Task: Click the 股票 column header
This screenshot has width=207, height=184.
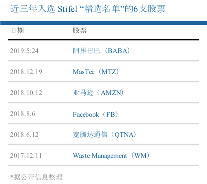Action: (80, 31)
